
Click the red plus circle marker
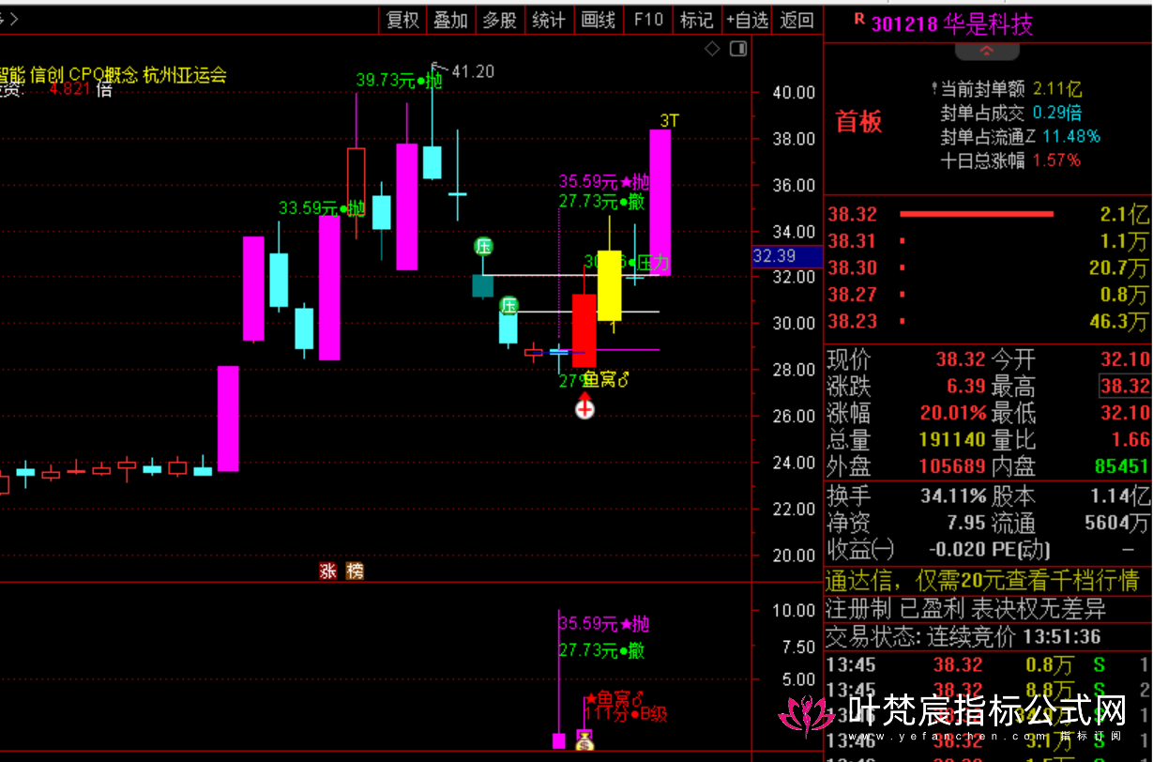click(584, 408)
